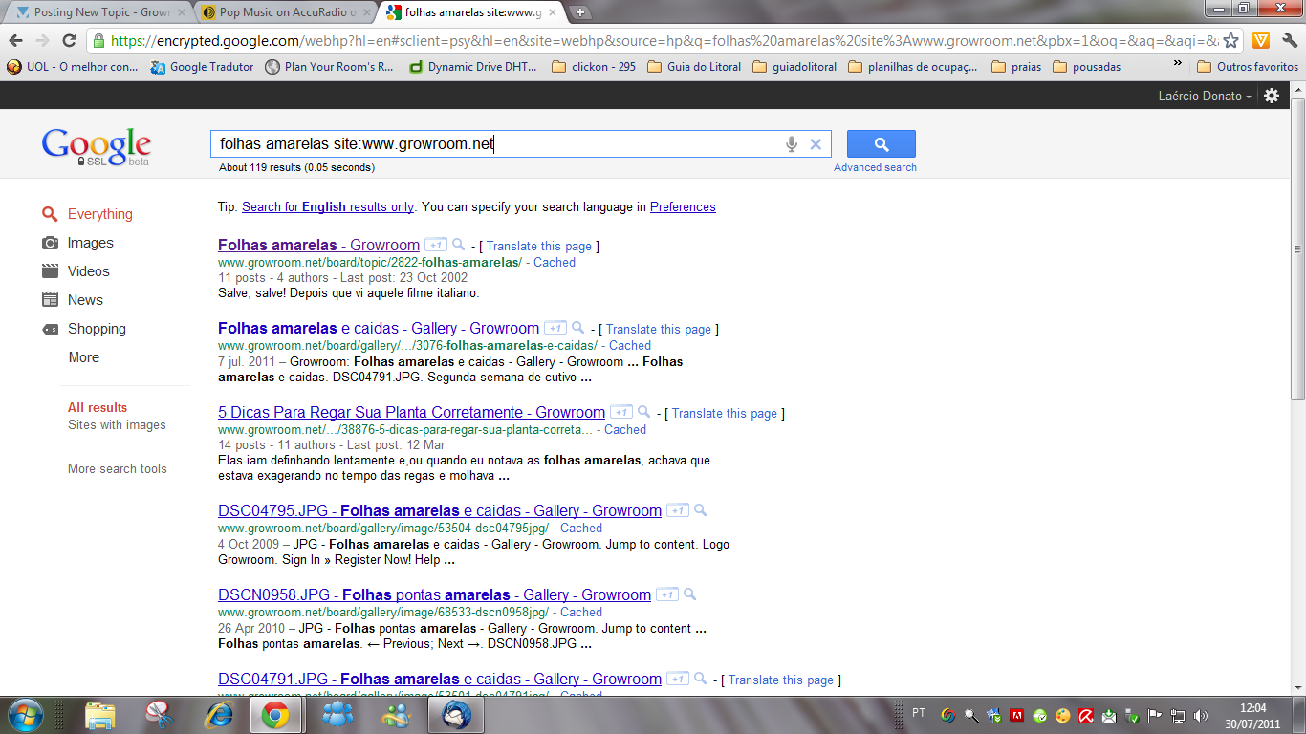Switch to the Pop Music on AccuRadio tab

click(282, 12)
